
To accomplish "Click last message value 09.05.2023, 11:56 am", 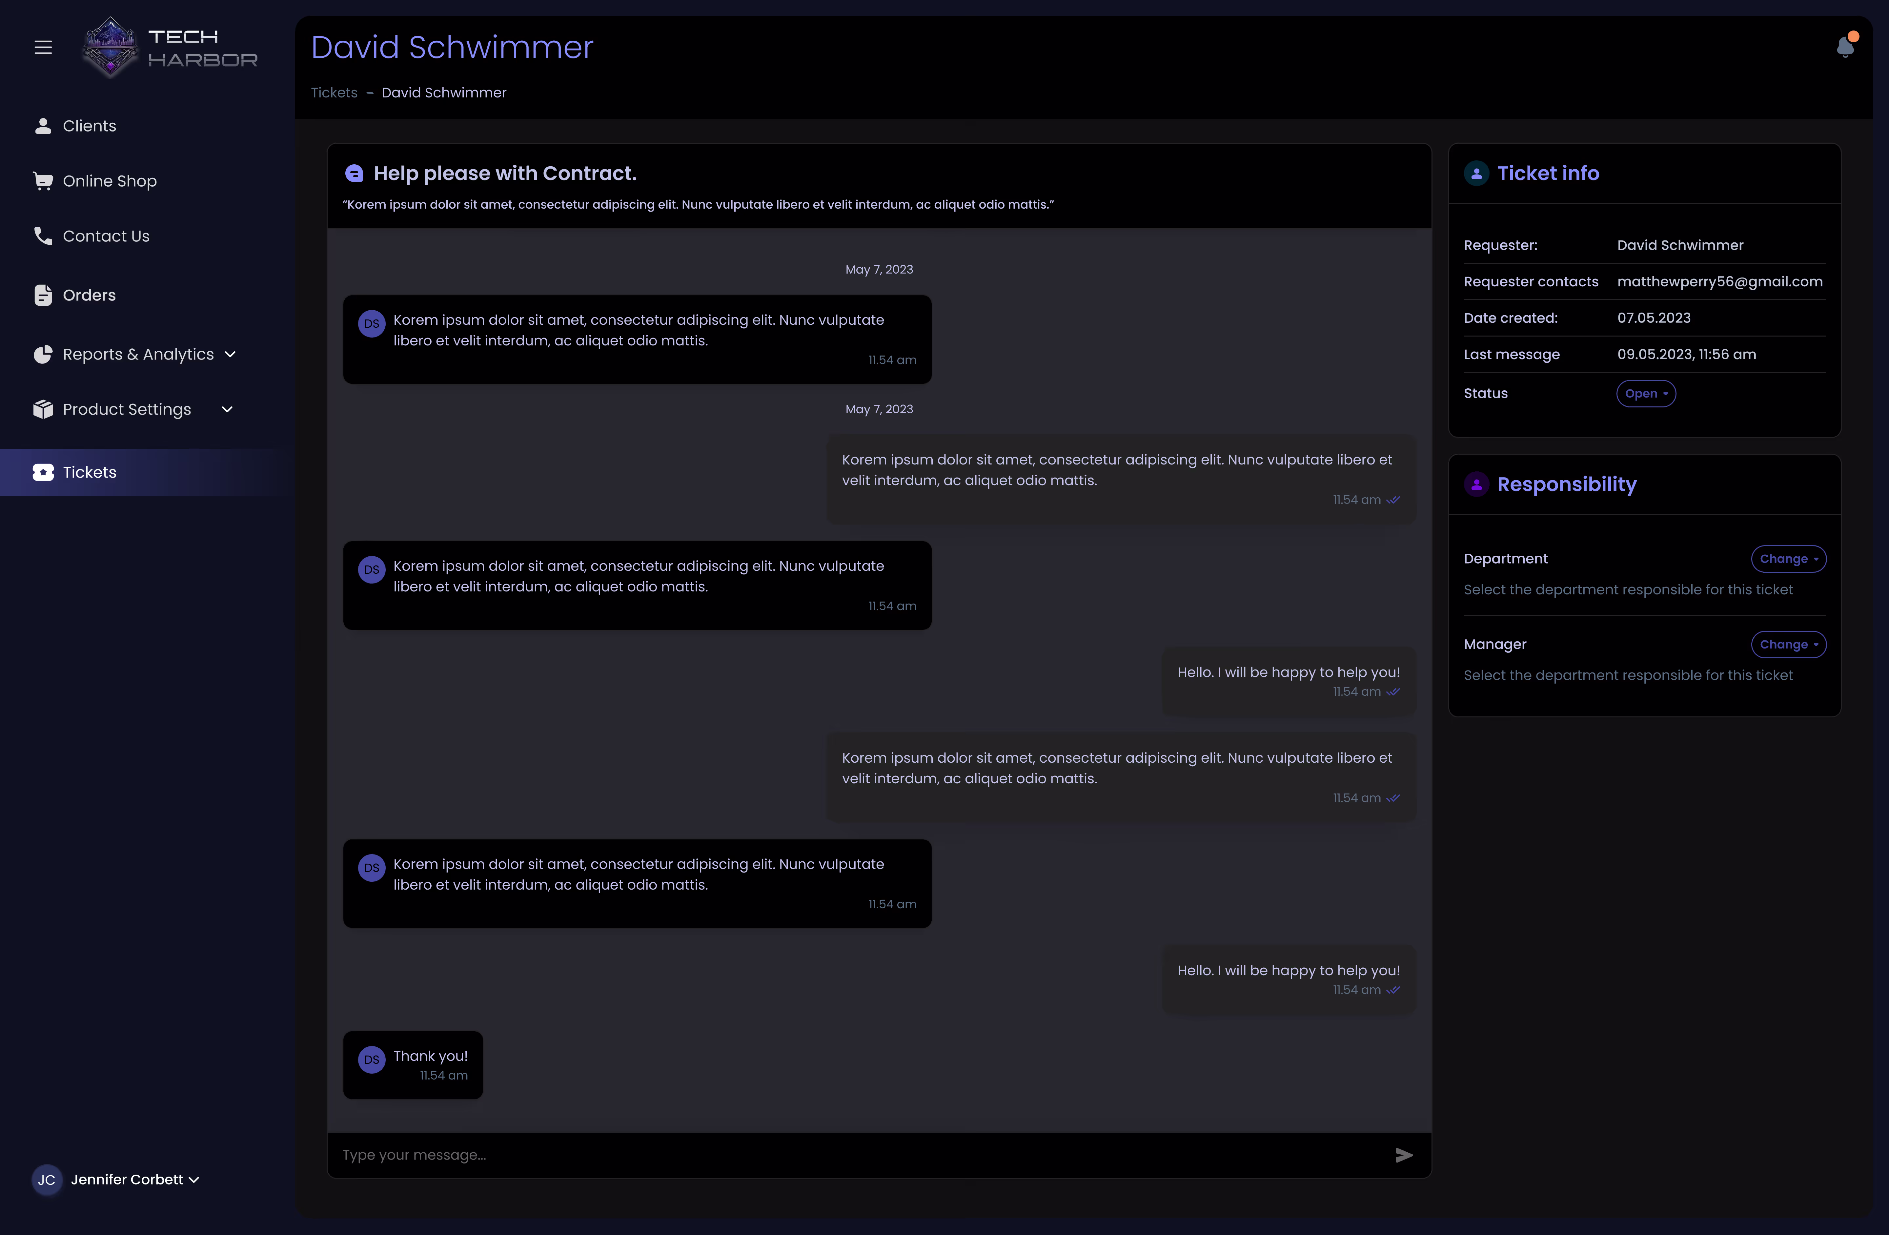I will pos(1687,355).
